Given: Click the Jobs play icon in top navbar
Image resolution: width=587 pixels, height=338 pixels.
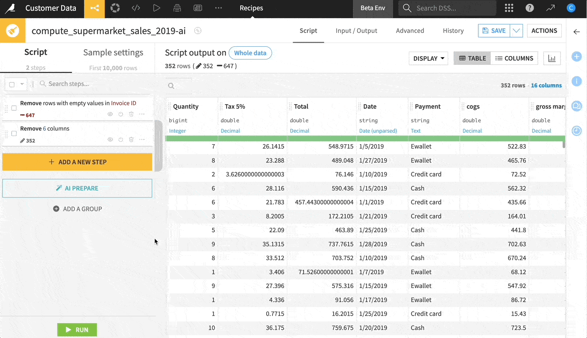Looking at the screenshot, I should coord(156,8).
